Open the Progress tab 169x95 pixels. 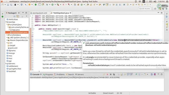pos(48,74)
